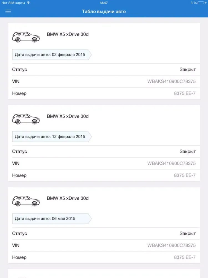Screen dimensions: 208x278
Task: Tap the 13:47 clock in status bar
Action: 104,3
